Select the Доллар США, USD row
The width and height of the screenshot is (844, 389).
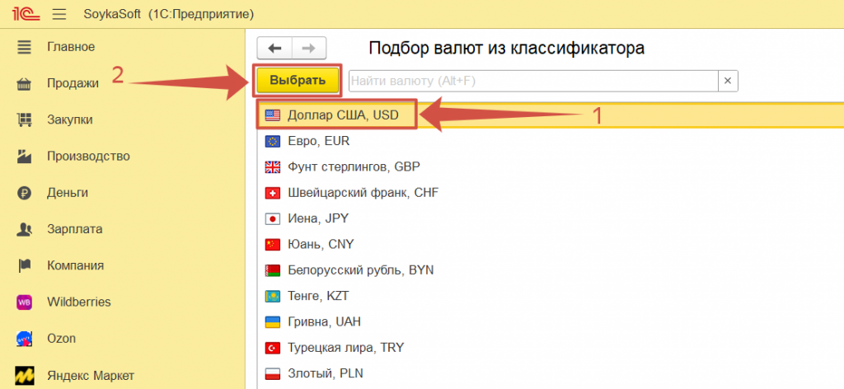(x=343, y=115)
